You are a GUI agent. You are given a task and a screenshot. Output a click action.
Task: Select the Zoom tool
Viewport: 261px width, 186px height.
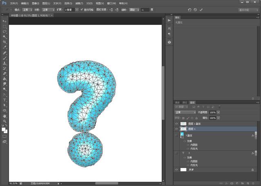pyautogui.click(x=4, y=121)
